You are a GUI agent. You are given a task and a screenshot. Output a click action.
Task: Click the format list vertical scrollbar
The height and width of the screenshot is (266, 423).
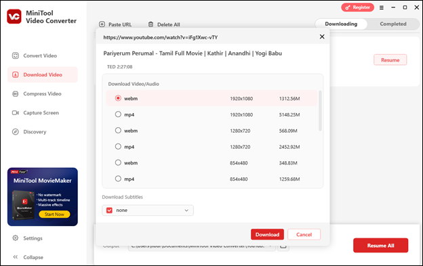[320, 110]
